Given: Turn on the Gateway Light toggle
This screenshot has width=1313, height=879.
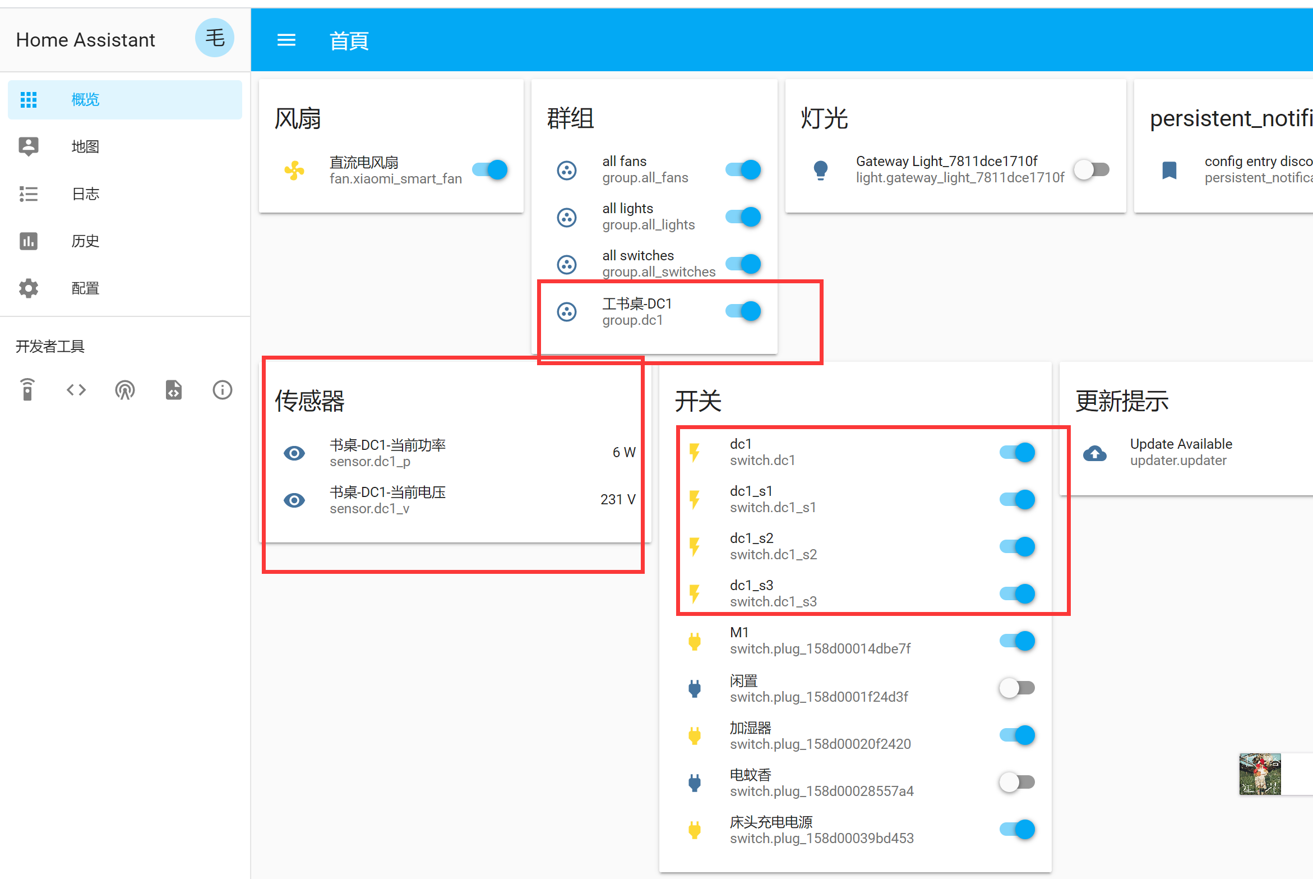Looking at the screenshot, I should (1092, 170).
